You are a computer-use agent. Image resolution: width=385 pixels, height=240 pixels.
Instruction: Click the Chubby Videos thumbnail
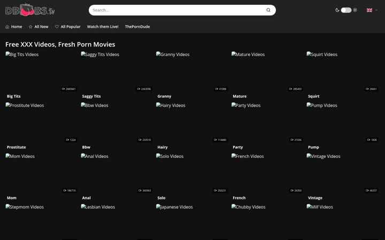pos(267,222)
